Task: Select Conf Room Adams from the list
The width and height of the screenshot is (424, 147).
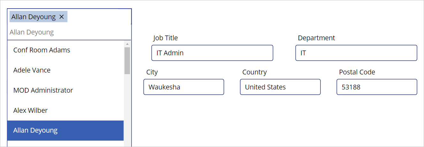Action: (x=65, y=50)
